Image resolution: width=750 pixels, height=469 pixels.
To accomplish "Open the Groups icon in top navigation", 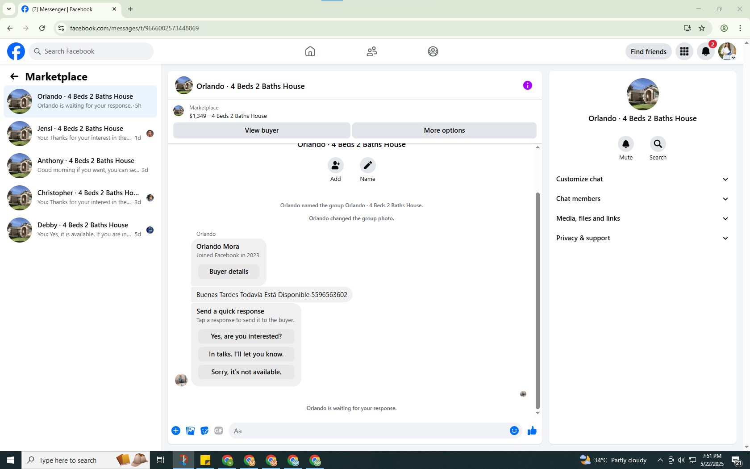I will coord(433,51).
